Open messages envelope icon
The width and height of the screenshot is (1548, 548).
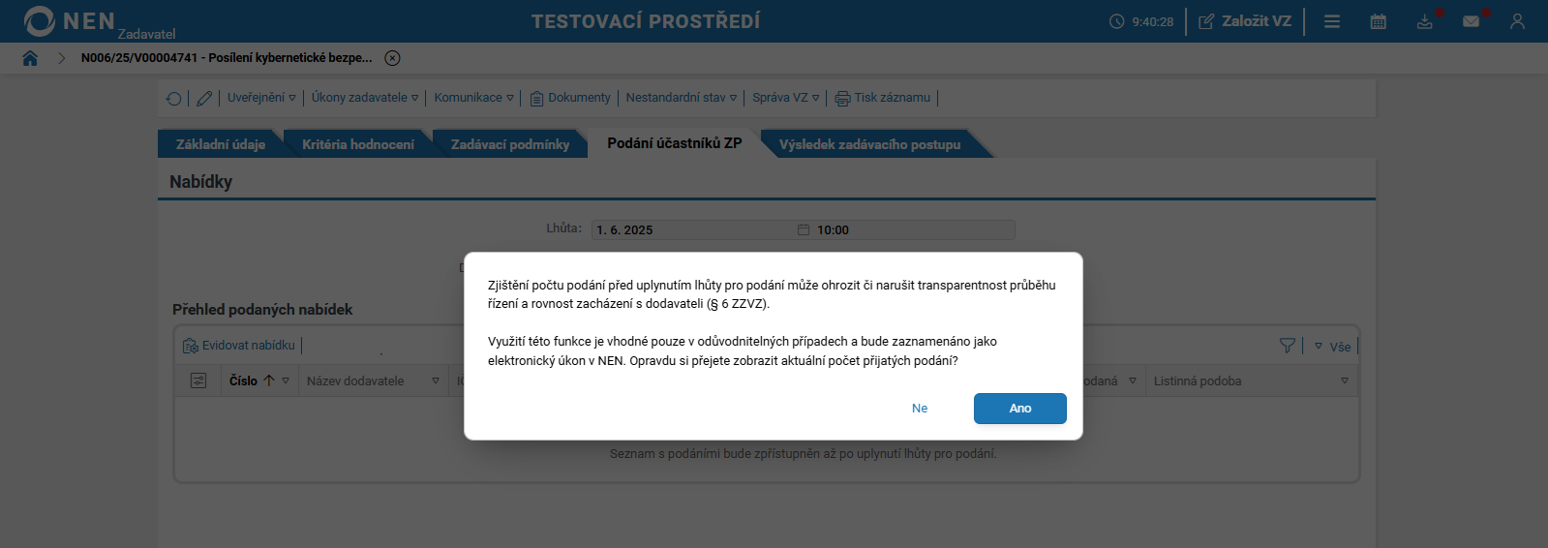point(1472,21)
